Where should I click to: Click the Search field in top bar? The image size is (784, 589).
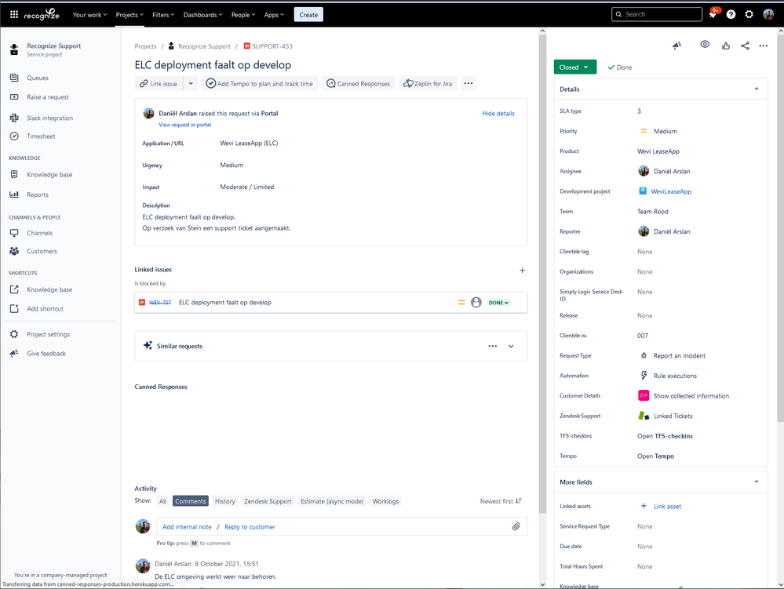pos(657,14)
